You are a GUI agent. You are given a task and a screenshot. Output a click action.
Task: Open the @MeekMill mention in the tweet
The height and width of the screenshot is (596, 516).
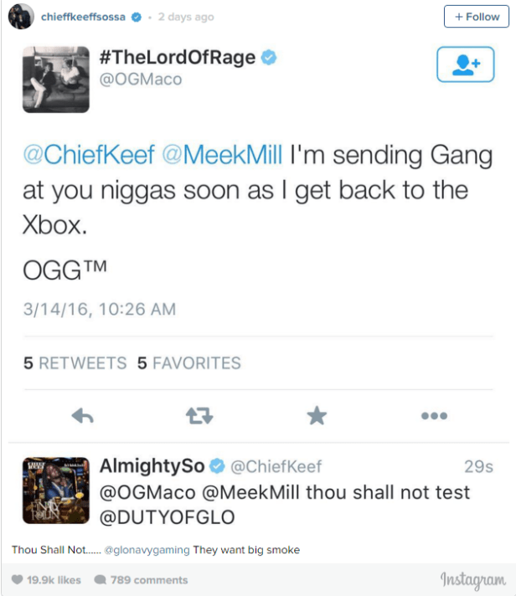222,155
